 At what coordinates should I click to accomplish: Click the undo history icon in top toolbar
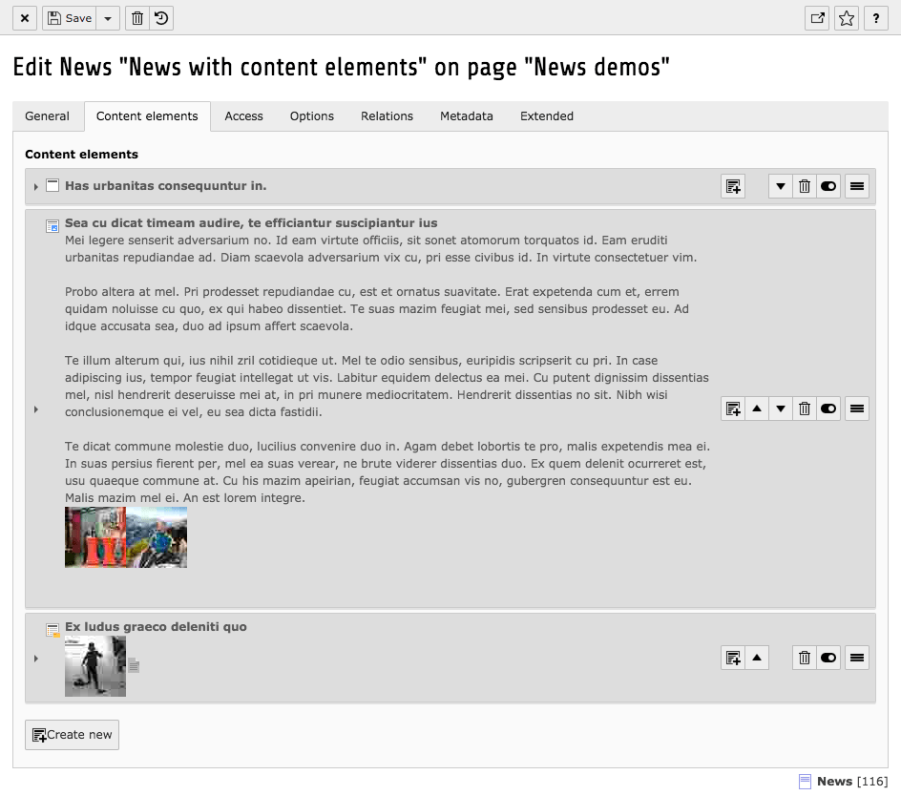161,18
